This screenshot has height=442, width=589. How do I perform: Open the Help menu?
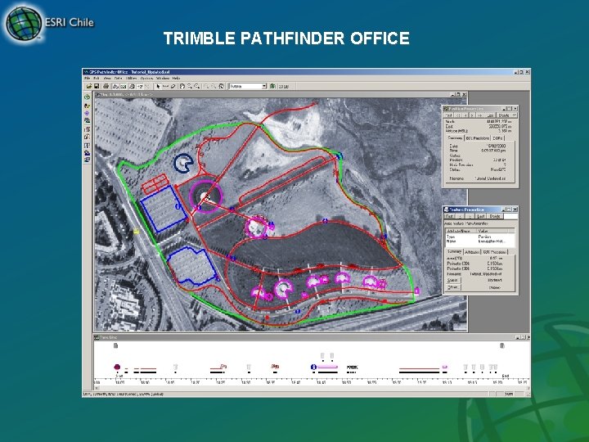[176, 79]
